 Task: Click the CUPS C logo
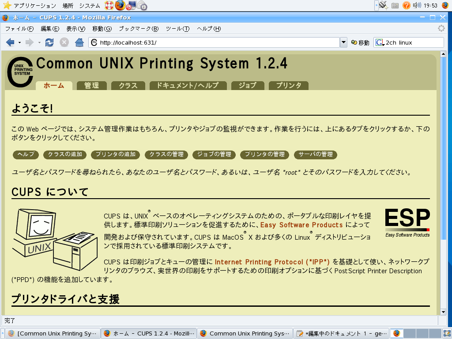20,72
